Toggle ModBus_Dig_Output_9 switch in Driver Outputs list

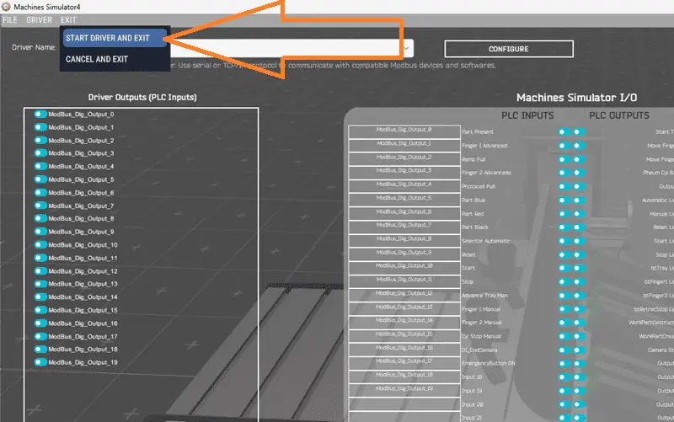(40, 231)
